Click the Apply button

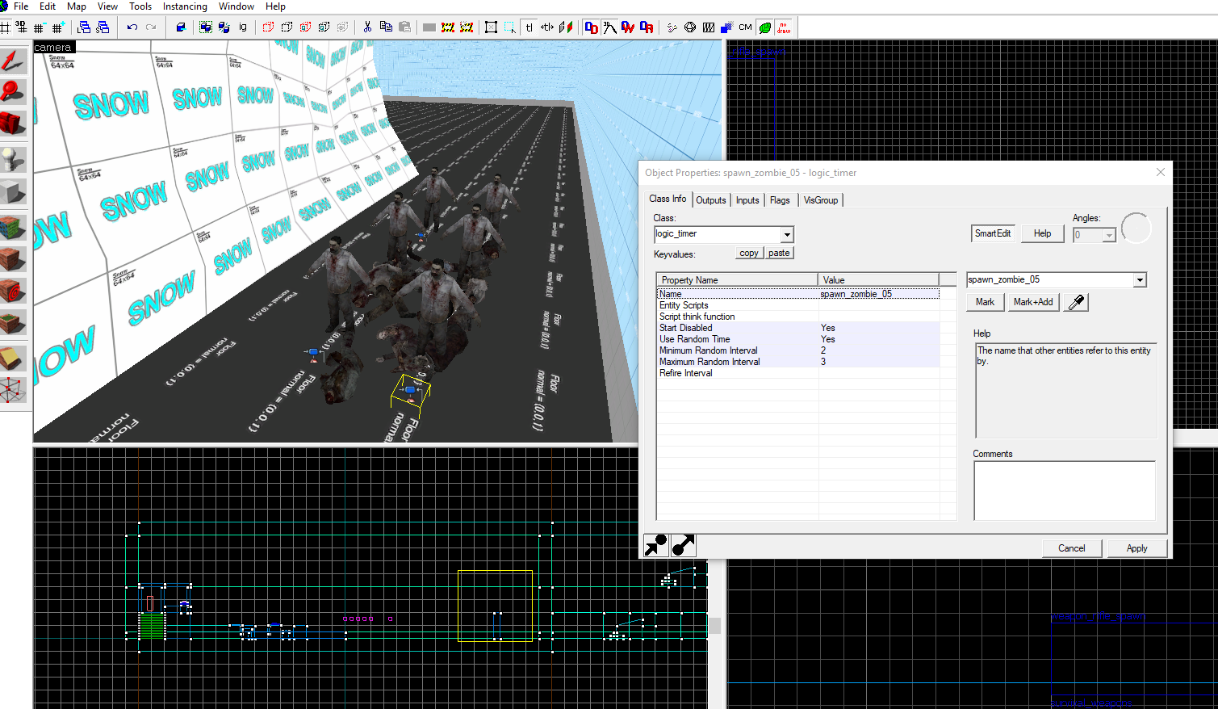pos(1136,548)
